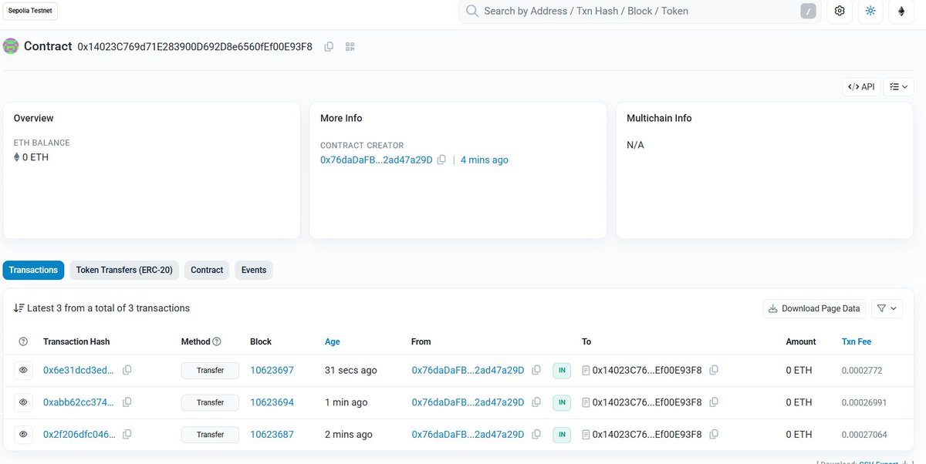Copy hash of transaction 0x6e31dcd3ed
Image resolution: width=926 pixels, height=464 pixels.
coord(127,370)
